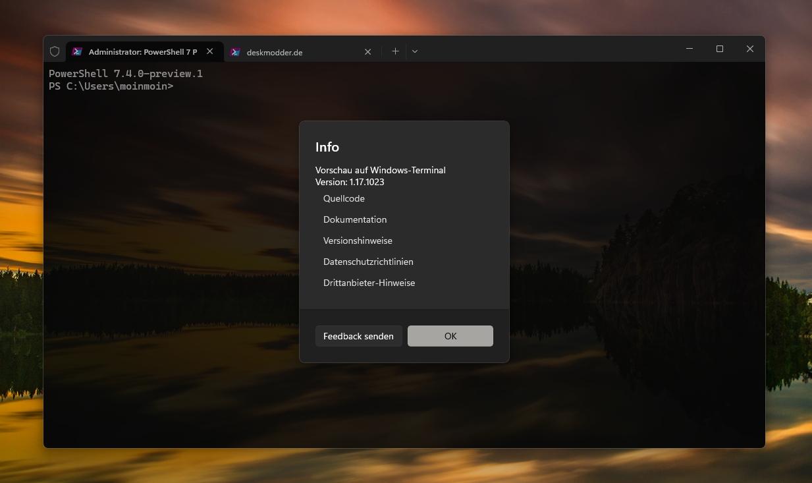Image resolution: width=812 pixels, height=483 pixels.
Task: Click the Feedback senden button
Action: tap(358, 336)
